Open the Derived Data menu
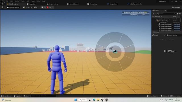 [152, 96]
